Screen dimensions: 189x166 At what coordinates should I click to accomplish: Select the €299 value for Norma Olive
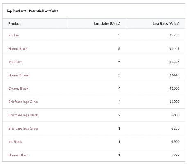click(175, 155)
